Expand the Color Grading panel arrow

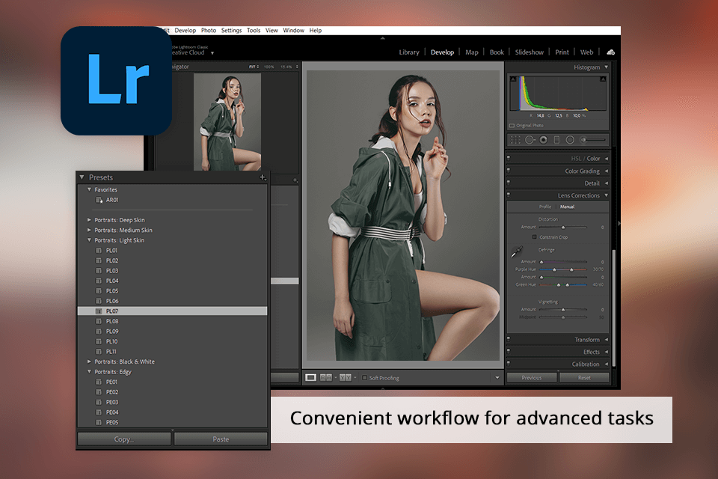[x=607, y=171]
